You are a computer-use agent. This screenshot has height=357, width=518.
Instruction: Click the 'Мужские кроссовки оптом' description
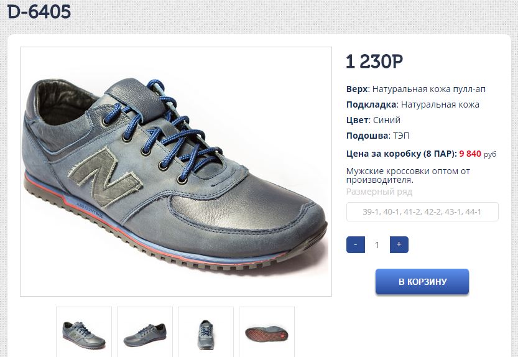click(408, 175)
